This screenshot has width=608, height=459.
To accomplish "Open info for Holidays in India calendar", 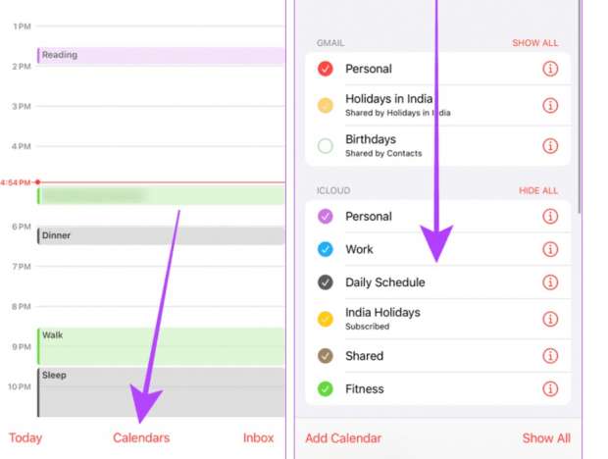I will pyautogui.click(x=550, y=105).
